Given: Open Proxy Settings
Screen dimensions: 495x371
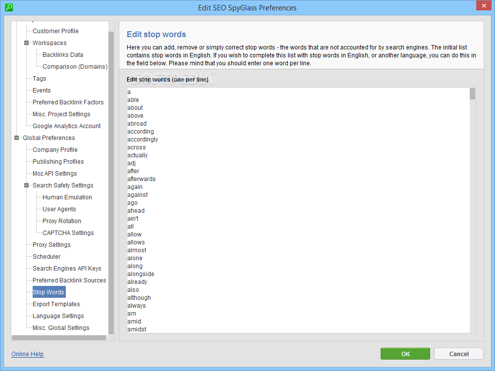Looking at the screenshot, I should [x=52, y=245].
